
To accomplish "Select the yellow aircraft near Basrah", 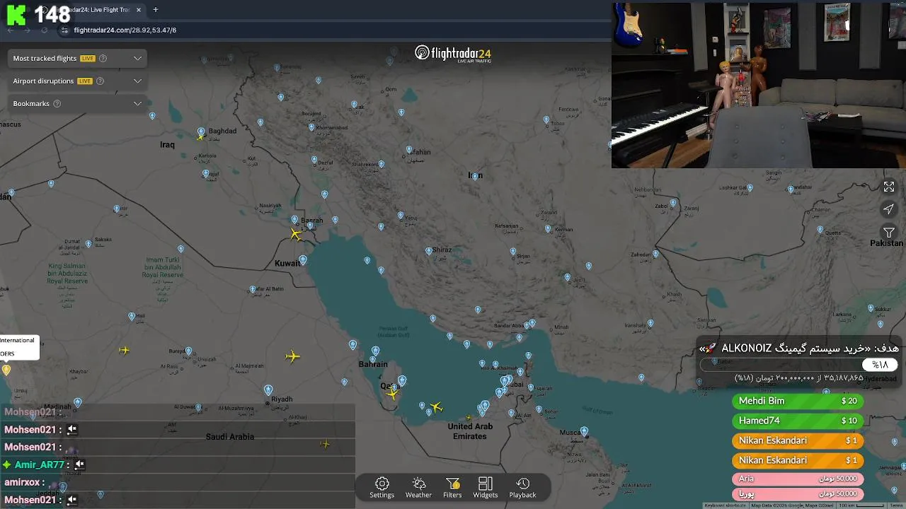I will [x=296, y=234].
